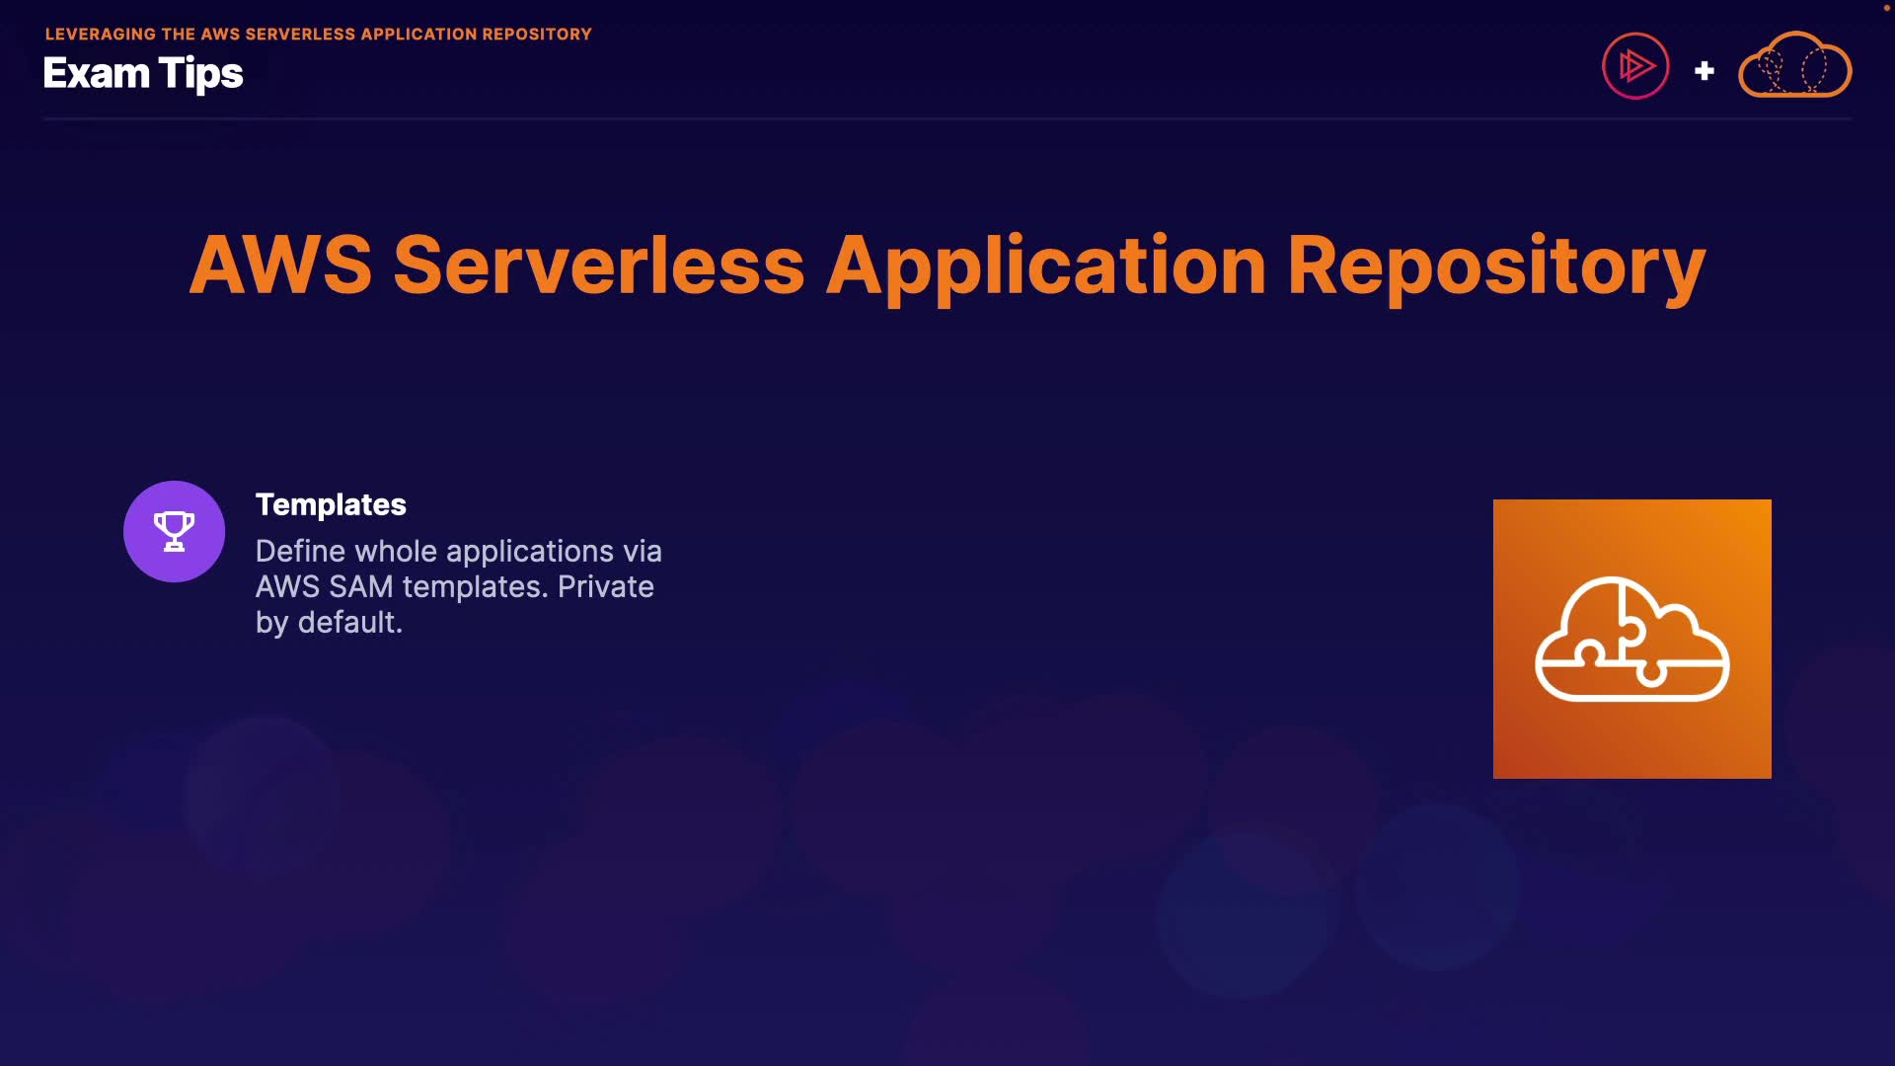1895x1066 pixels.
Task: Click the word Application in the large title
Action: tap(1045, 265)
